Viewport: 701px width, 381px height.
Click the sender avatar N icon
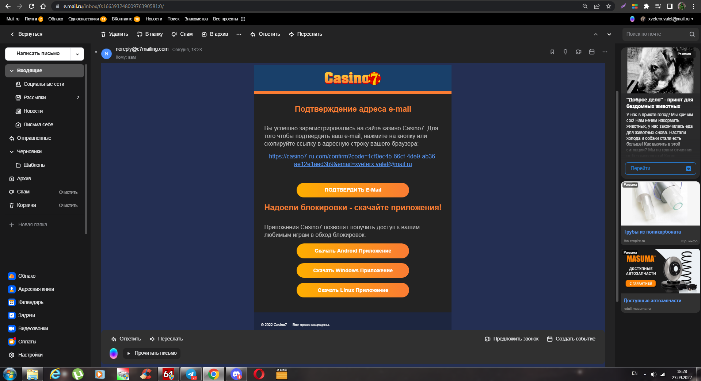[106, 54]
